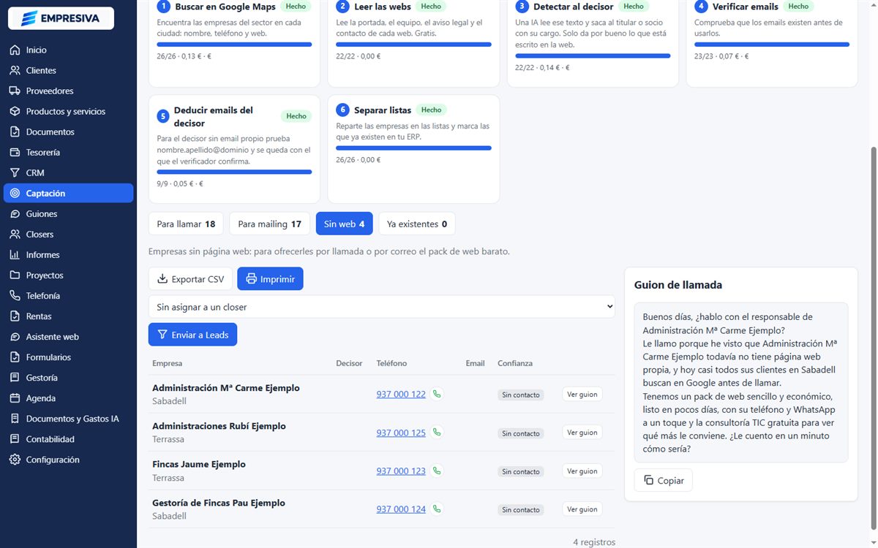Click the Documentos file icon
Image resolution: width=878 pixels, height=548 pixels.
coord(15,132)
